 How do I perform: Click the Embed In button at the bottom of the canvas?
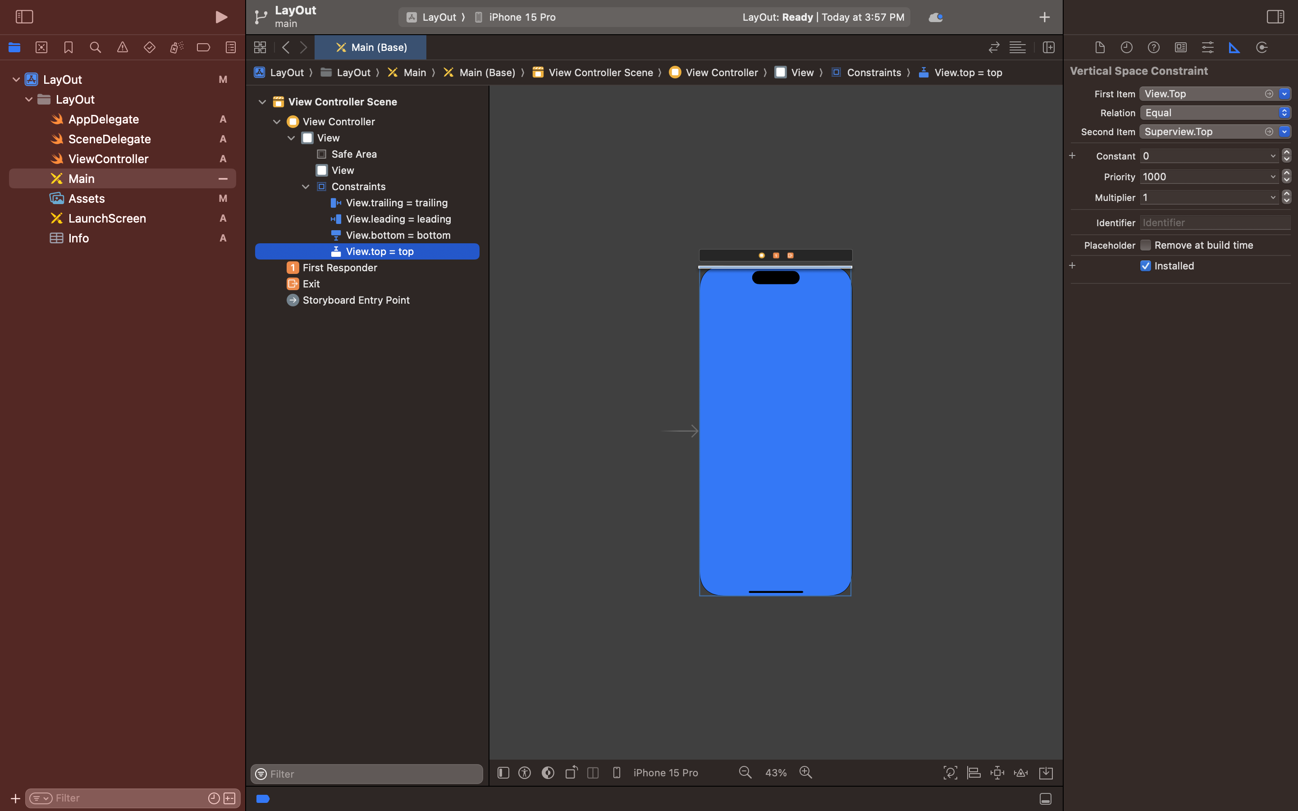click(1045, 772)
